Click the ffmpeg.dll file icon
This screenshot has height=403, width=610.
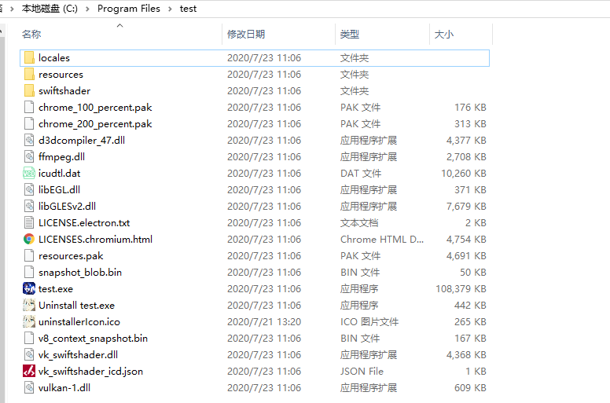(29, 157)
